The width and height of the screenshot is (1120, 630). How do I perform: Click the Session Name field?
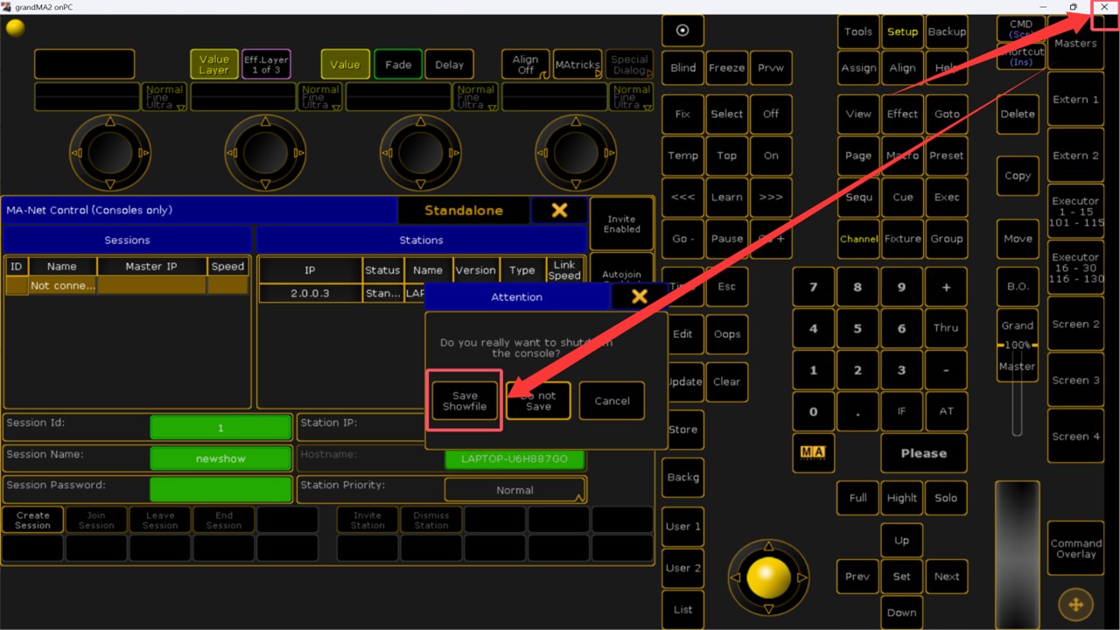click(x=220, y=458)
